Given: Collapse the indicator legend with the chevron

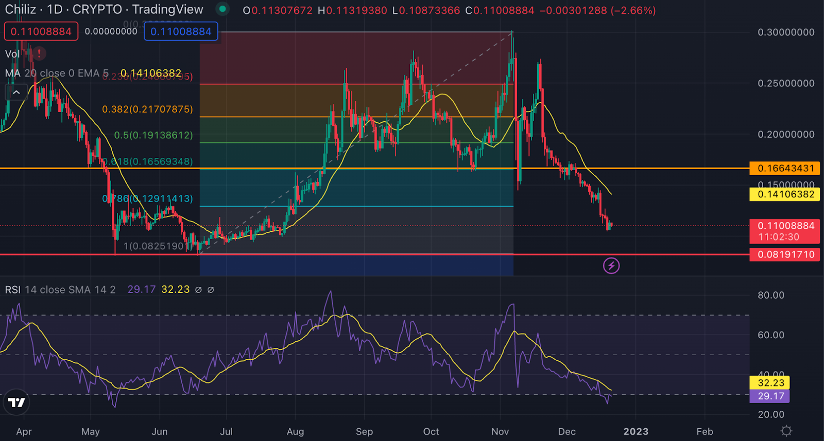Looking at the screenshot, I should (16, 92).
